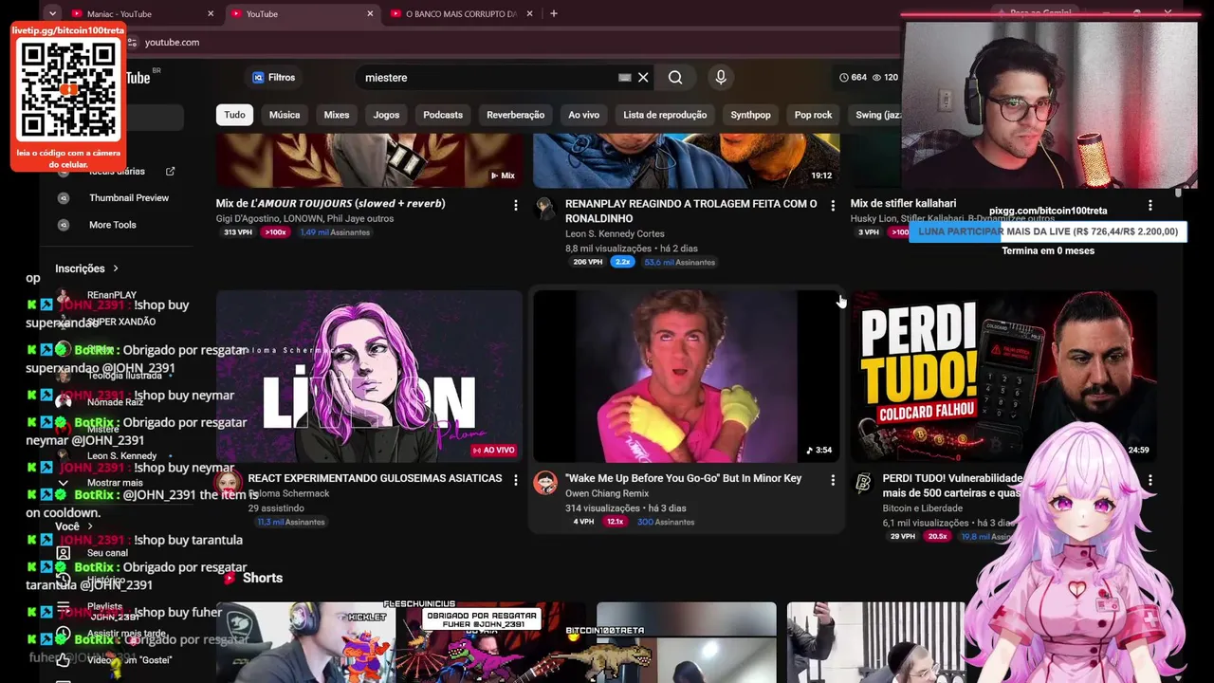Open the L'AMOUR TOUJOURS mix title

330,204
